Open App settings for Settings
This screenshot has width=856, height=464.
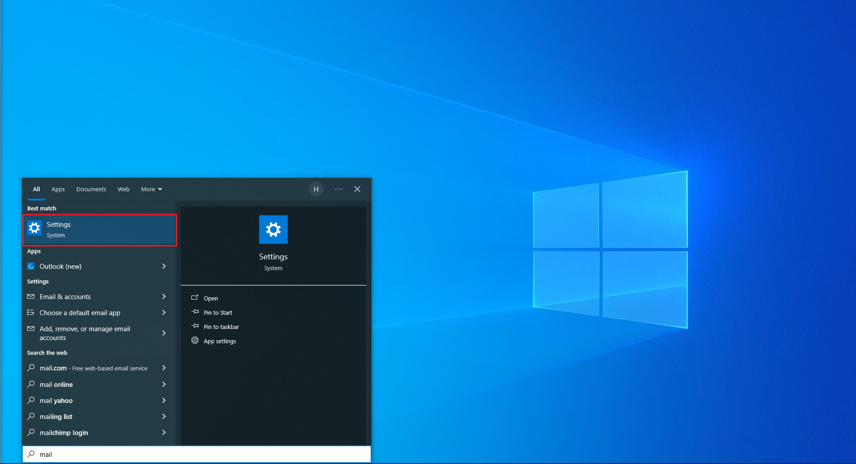click(x=219, y=341)
